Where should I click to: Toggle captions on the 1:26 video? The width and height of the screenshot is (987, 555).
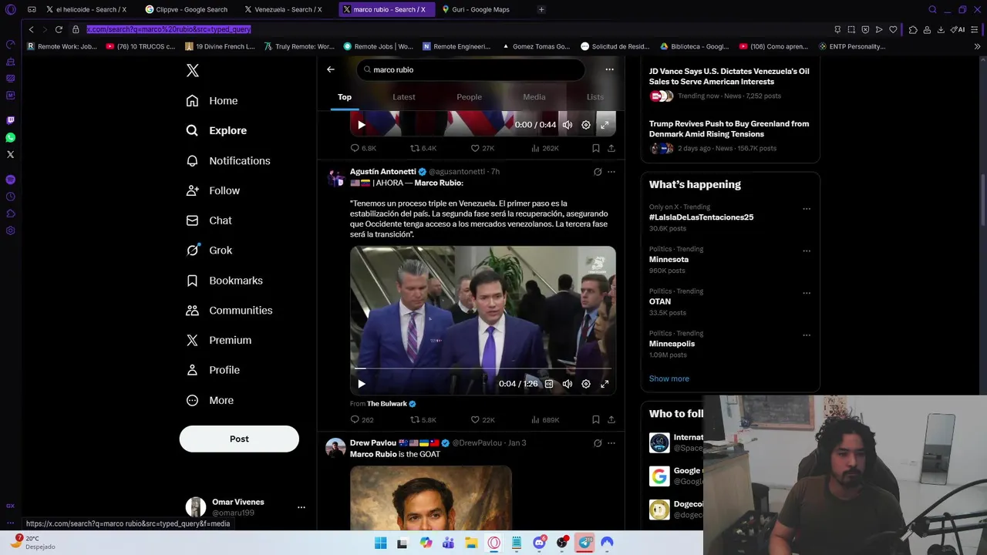tap(549, 384)
